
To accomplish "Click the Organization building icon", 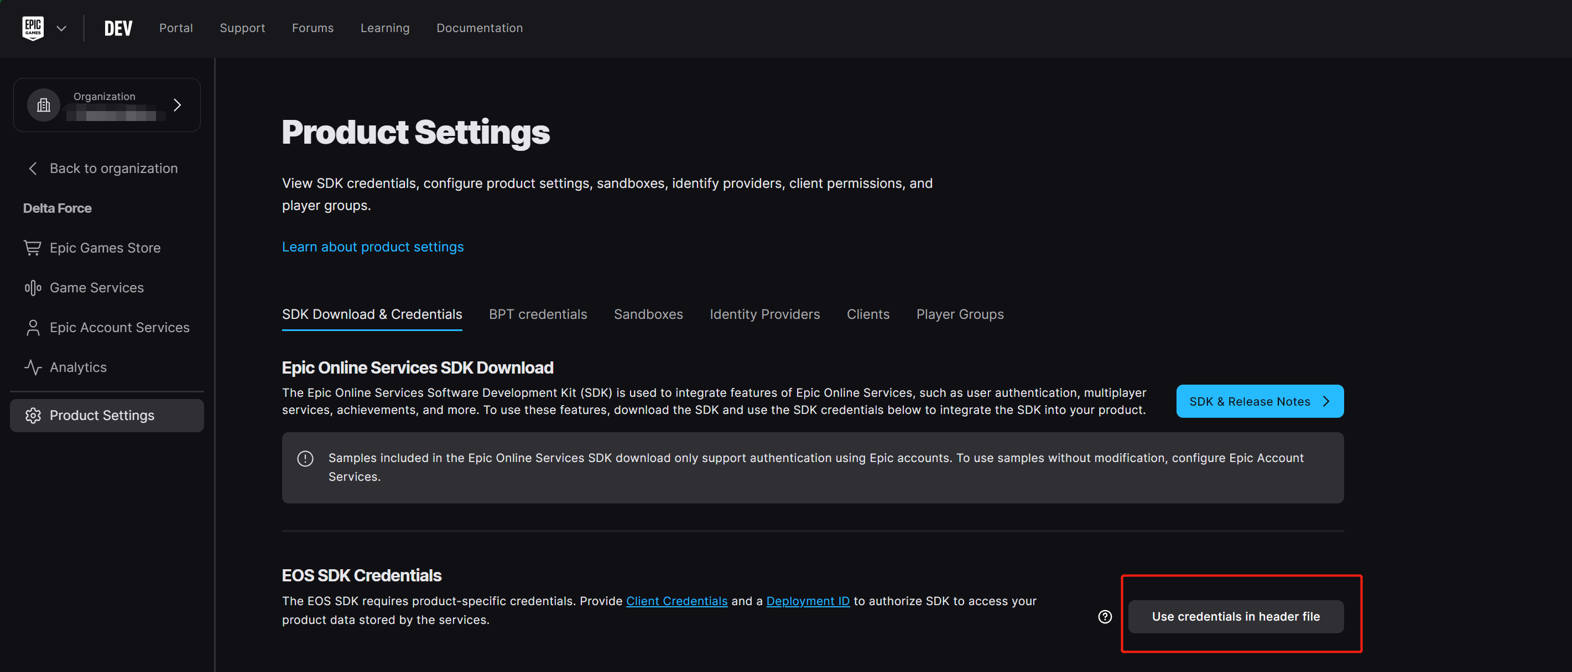I will coord(43,105).
